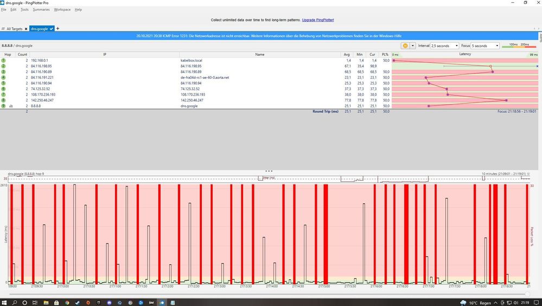Select IP 74.125.32.52 in IP column

pyautogui.click(x=40, y=89)
